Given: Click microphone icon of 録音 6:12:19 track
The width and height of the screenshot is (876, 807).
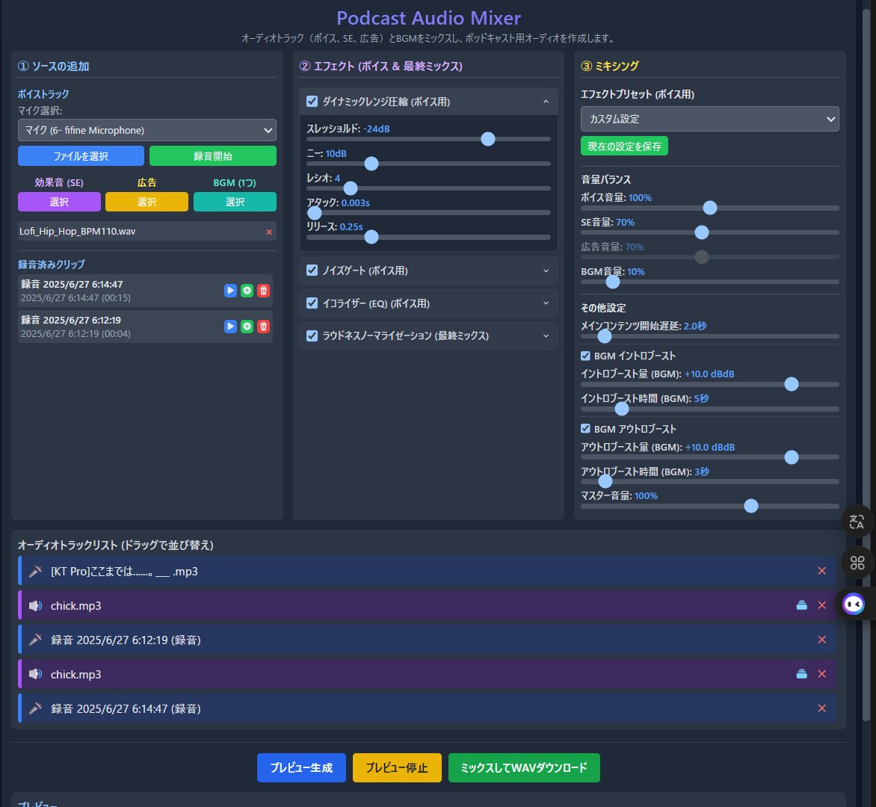Looking at the screenshot, I should (x=35, y=640).
